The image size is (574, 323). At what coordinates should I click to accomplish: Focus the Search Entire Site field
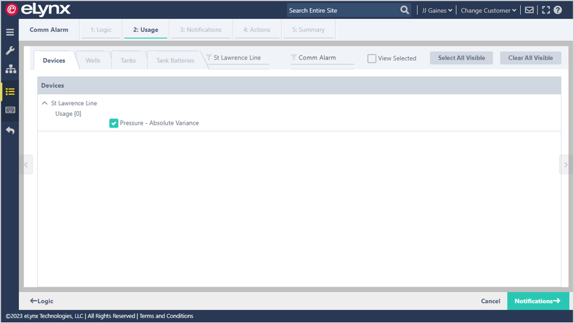pyautogui.click(x=342, y=10)
